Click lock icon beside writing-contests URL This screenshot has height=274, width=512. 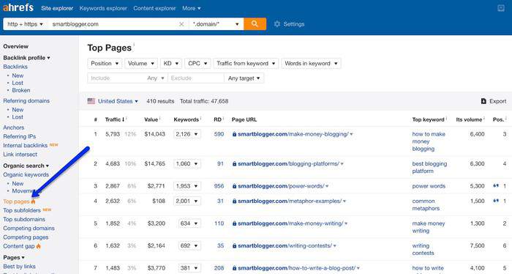tap(235, 246)
